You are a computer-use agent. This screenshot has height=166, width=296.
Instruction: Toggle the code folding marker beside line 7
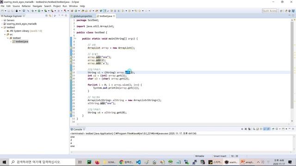tap(75, 38)
